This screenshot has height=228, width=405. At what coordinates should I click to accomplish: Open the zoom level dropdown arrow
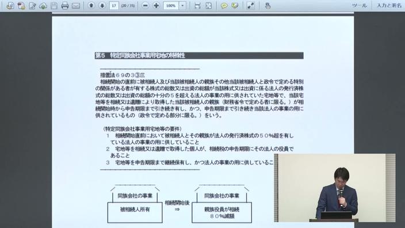coord(182,6)
